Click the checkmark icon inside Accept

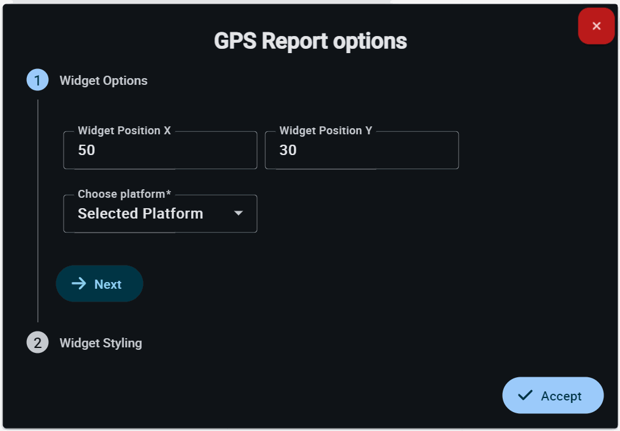tap(525, 396)
